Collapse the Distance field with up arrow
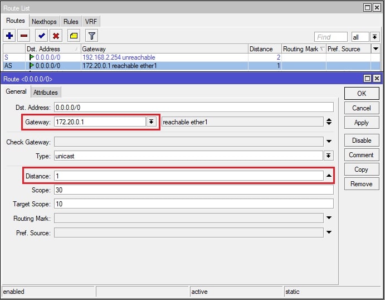The width and height of the screenshot is (385, 300). point(329,176)
